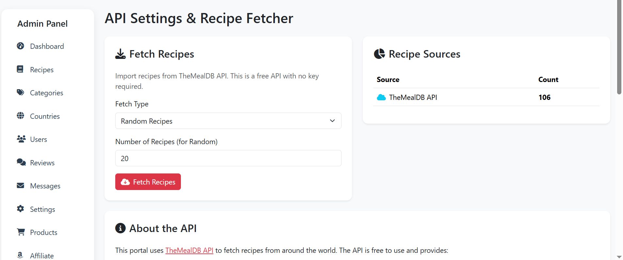Click the Dashboard gauge icon
623x260 pixels.
(21, 46)
